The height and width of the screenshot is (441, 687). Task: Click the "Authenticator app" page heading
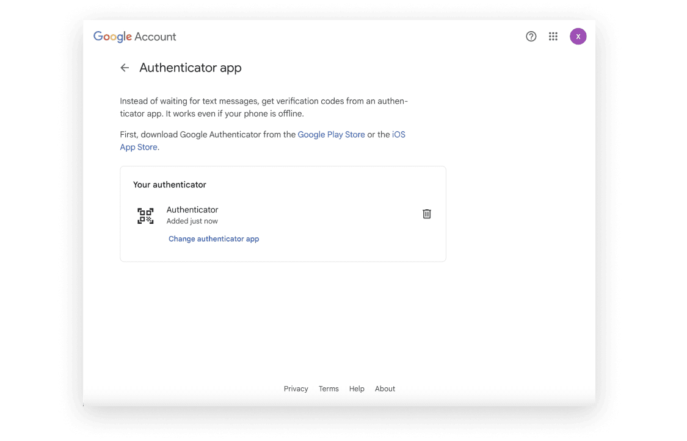pos(191,68)
